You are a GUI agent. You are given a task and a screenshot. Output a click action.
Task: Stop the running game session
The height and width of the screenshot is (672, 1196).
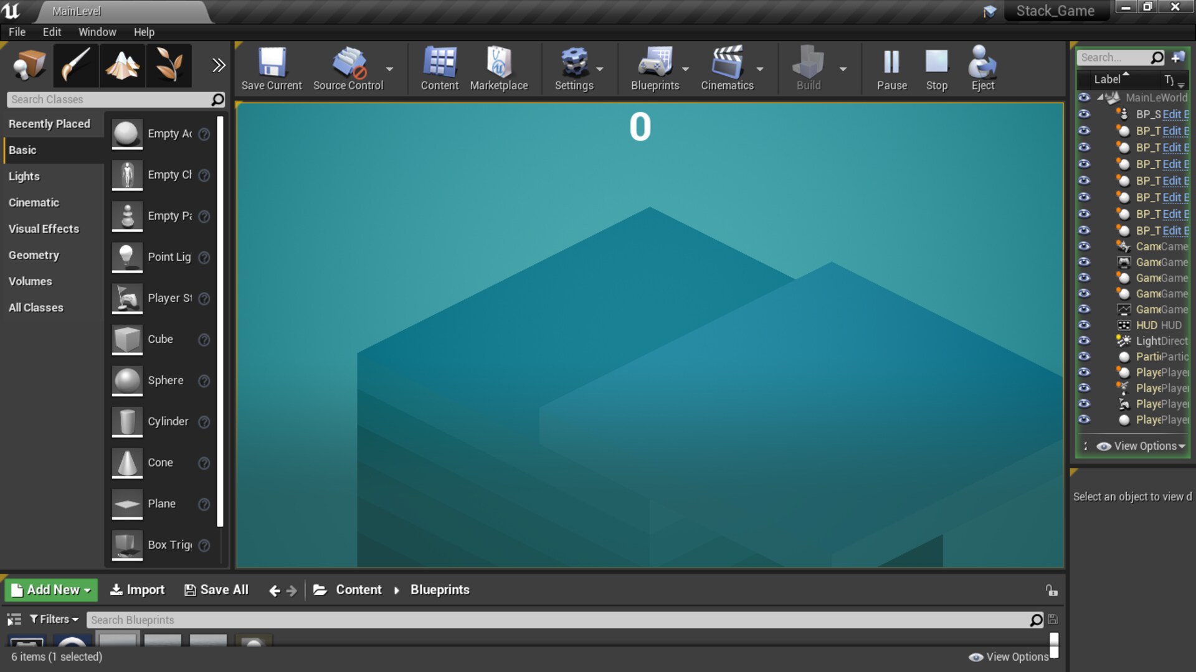coord(936,68)
